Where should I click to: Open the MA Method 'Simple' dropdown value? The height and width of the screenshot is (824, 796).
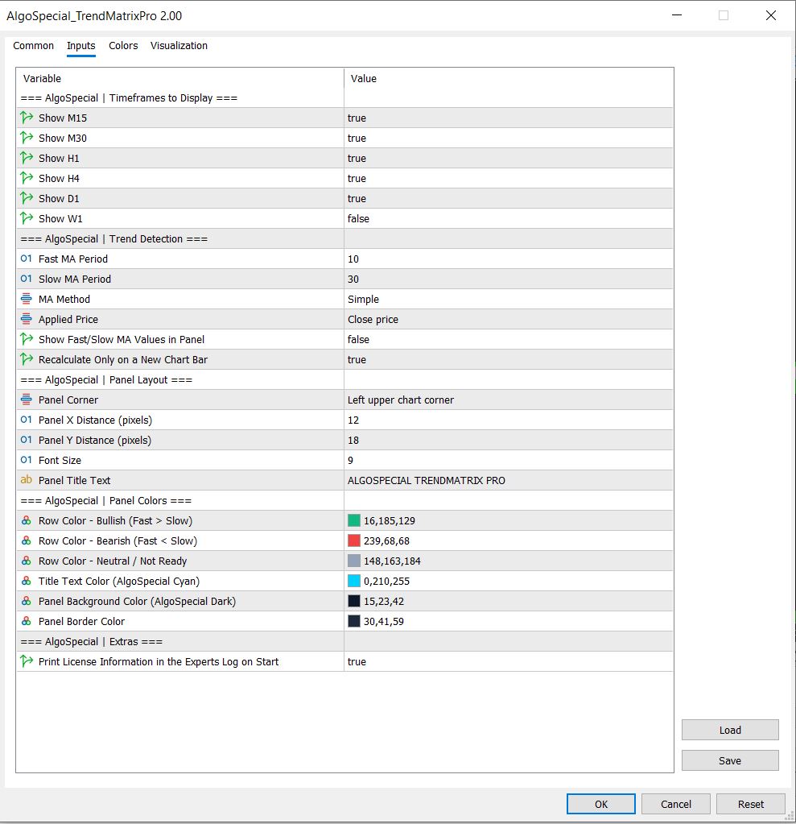coord(508,299)
